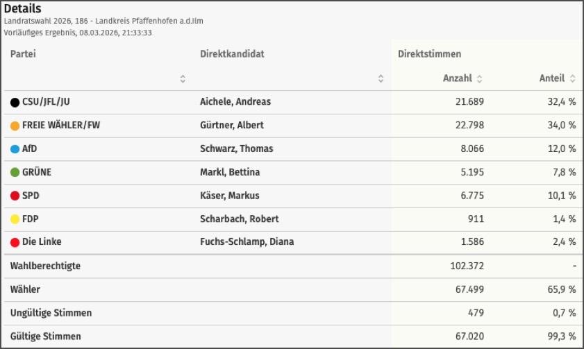This screenshot has width=584, height=349.
Task: Sort by Direktkandidat column arrows
Action: pyautogui.click(x=381, y=79)
